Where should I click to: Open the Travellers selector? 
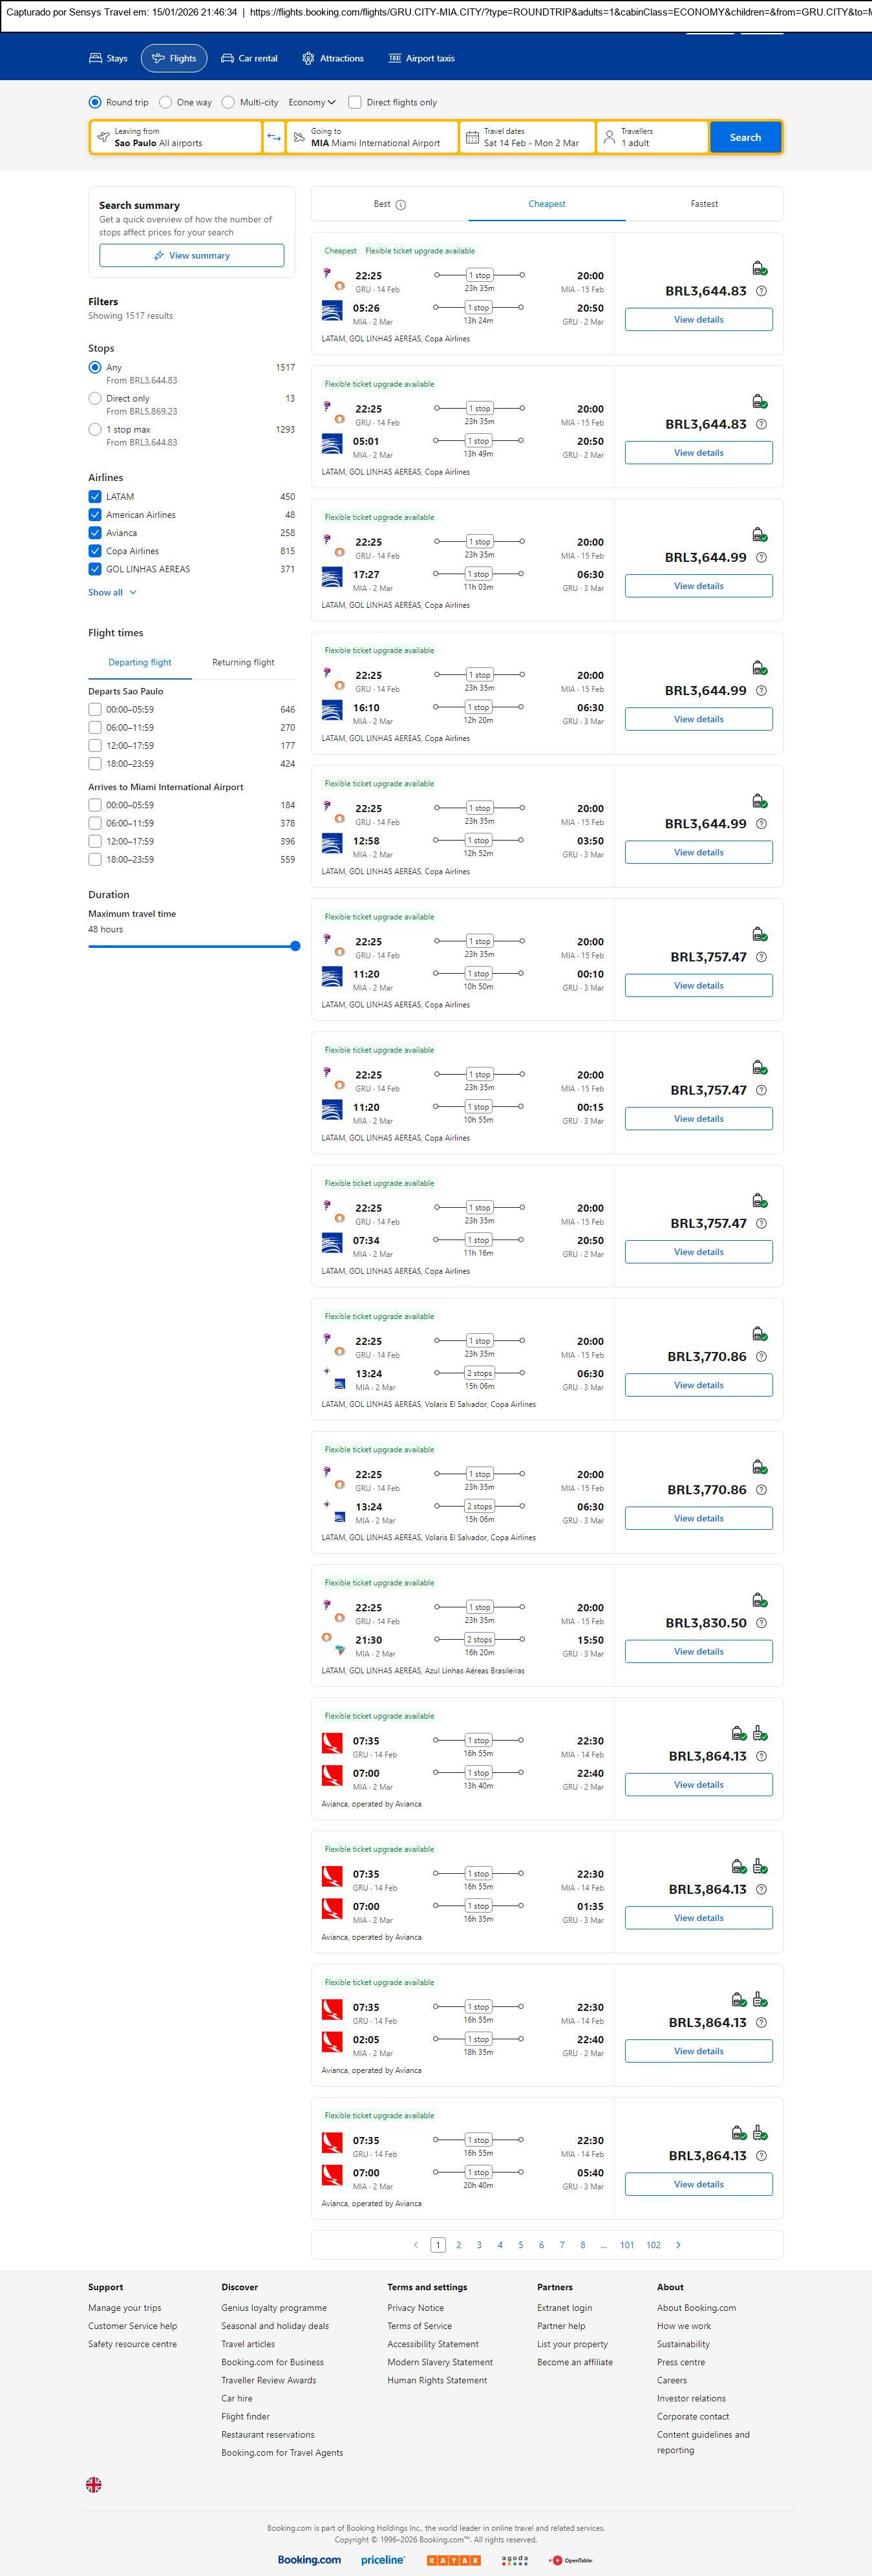(x=652, y=137)
